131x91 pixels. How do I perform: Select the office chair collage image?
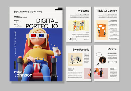tap(75, 59)
